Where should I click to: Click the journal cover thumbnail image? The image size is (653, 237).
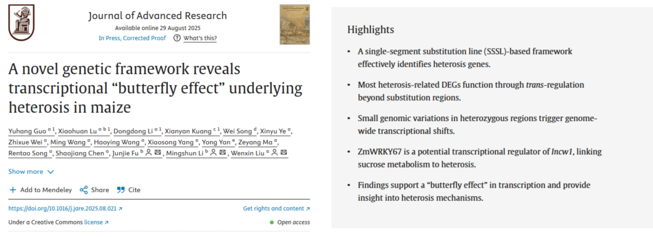[x=295, y=24]
